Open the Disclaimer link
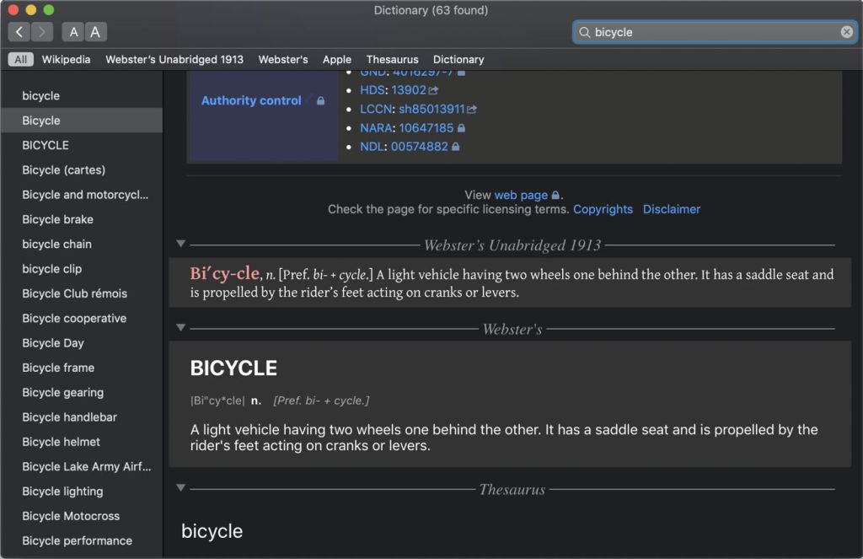 click(671, 209)
